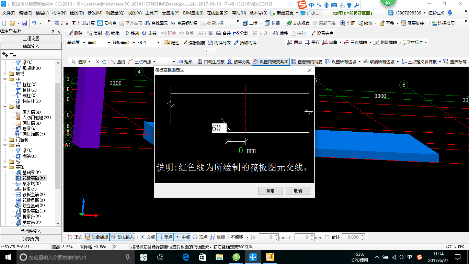Activate the 移动 move tool
The image size is (469, 264).
point(131,33)
